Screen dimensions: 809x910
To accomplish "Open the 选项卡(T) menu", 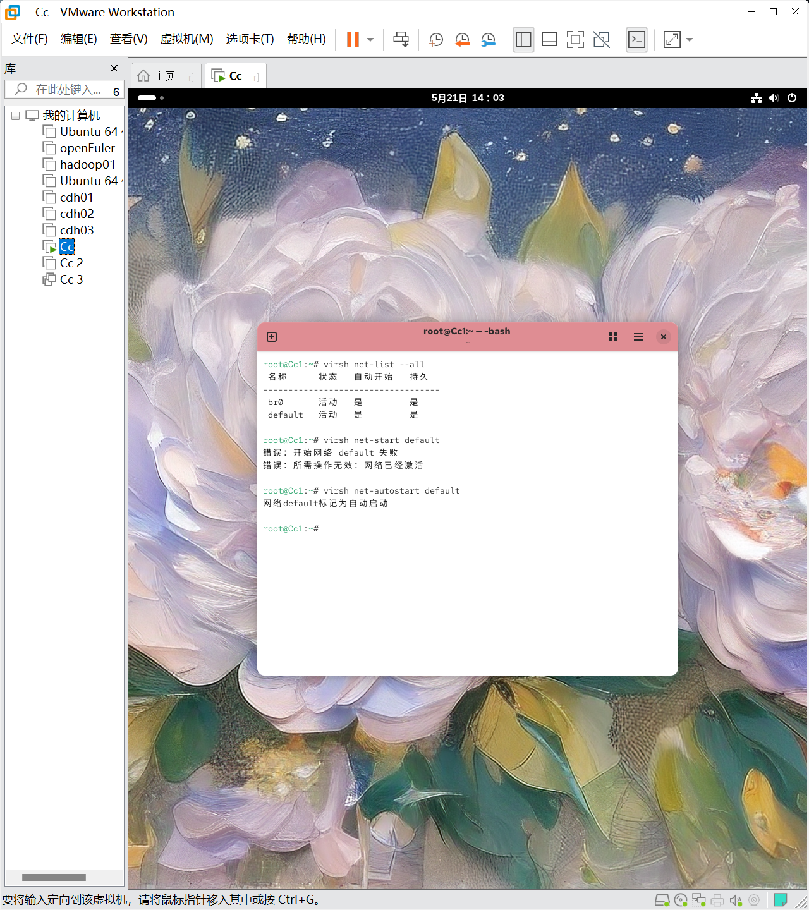I will coord(250,39).
